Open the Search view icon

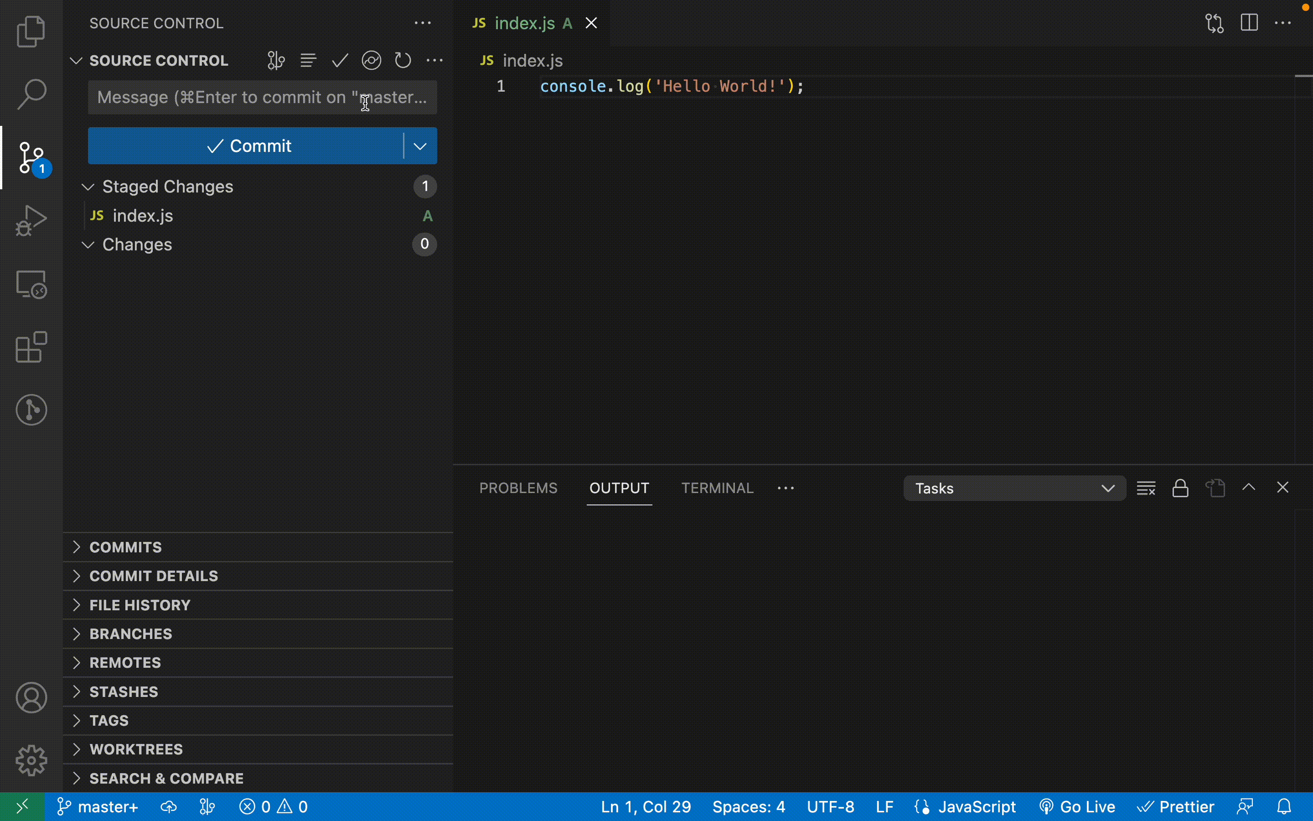[31, 94]
